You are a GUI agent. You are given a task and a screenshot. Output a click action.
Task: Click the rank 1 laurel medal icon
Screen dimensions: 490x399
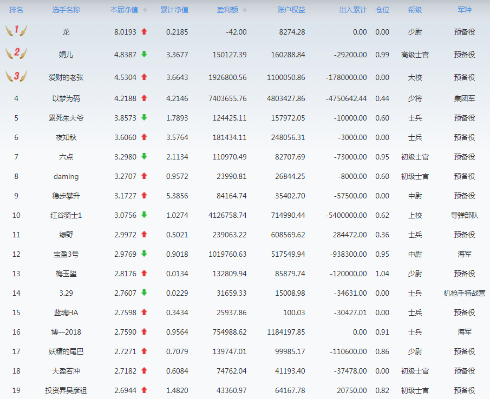click(x=16, y=31)
